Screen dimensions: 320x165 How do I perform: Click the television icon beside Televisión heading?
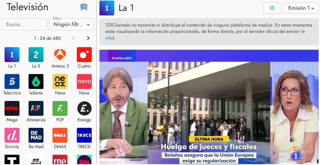[x=84, y=7]
